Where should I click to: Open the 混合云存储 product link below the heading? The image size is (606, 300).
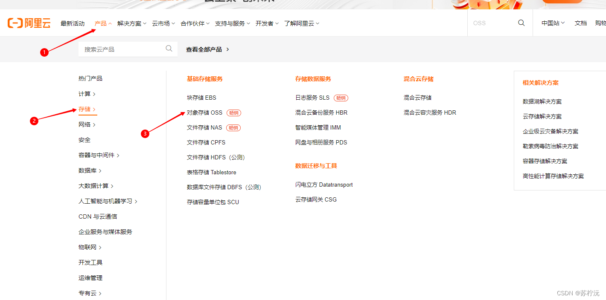[x=417, y=98]
